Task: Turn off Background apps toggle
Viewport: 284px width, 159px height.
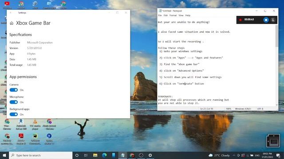Action: click(14, 114)
